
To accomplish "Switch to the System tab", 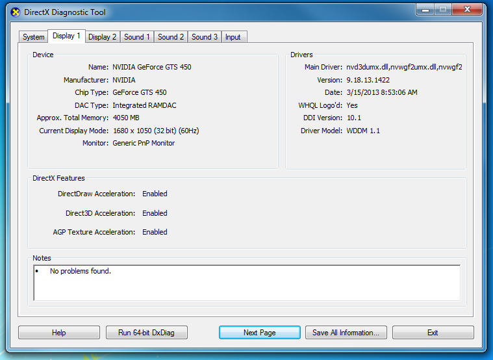I will pyautogui.click(x=33, y=37).
